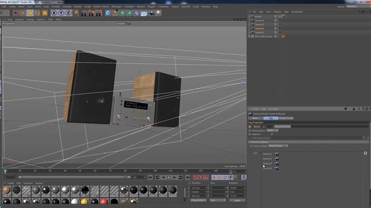
Task: Switch to the Basic tab
Action: (x=256, y=118)
